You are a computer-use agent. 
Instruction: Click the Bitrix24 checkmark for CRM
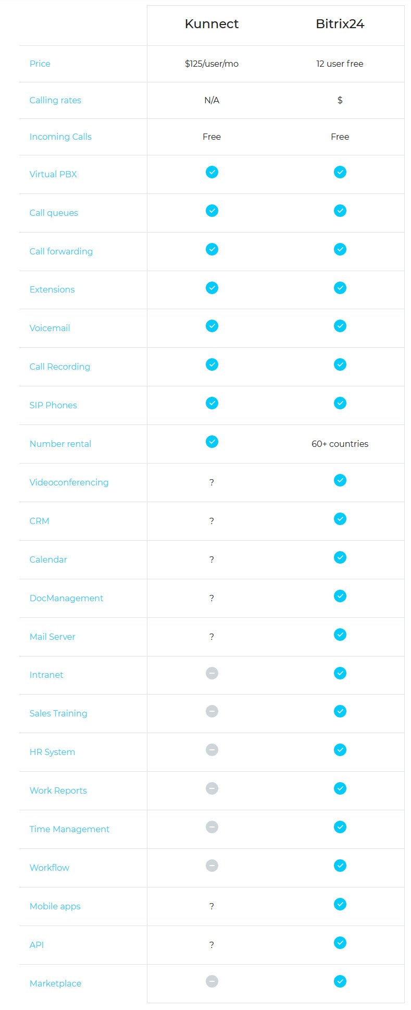pyautogui.click(x=340, y=519)
